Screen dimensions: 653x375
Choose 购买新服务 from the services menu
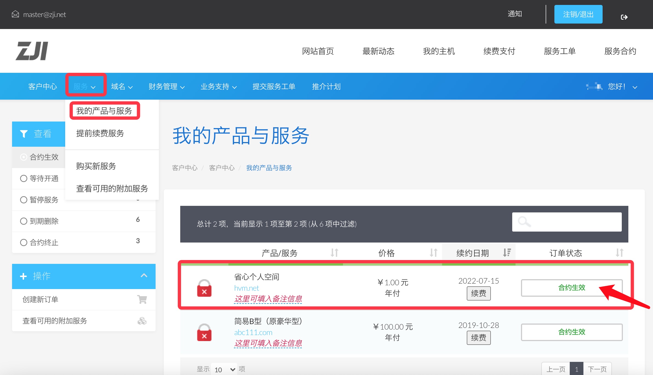point(96,166)
